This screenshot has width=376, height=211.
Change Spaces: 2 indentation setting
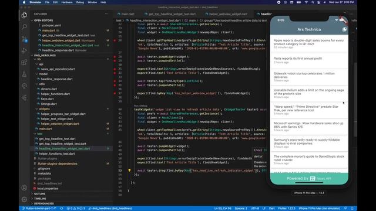click(241, 209)
